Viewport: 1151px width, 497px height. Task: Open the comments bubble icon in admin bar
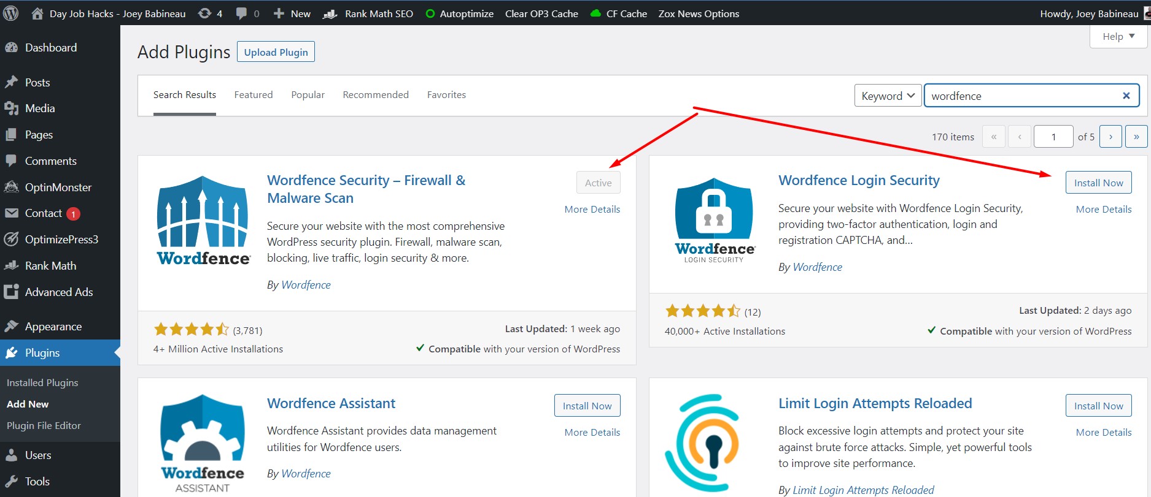coord(242,13)
